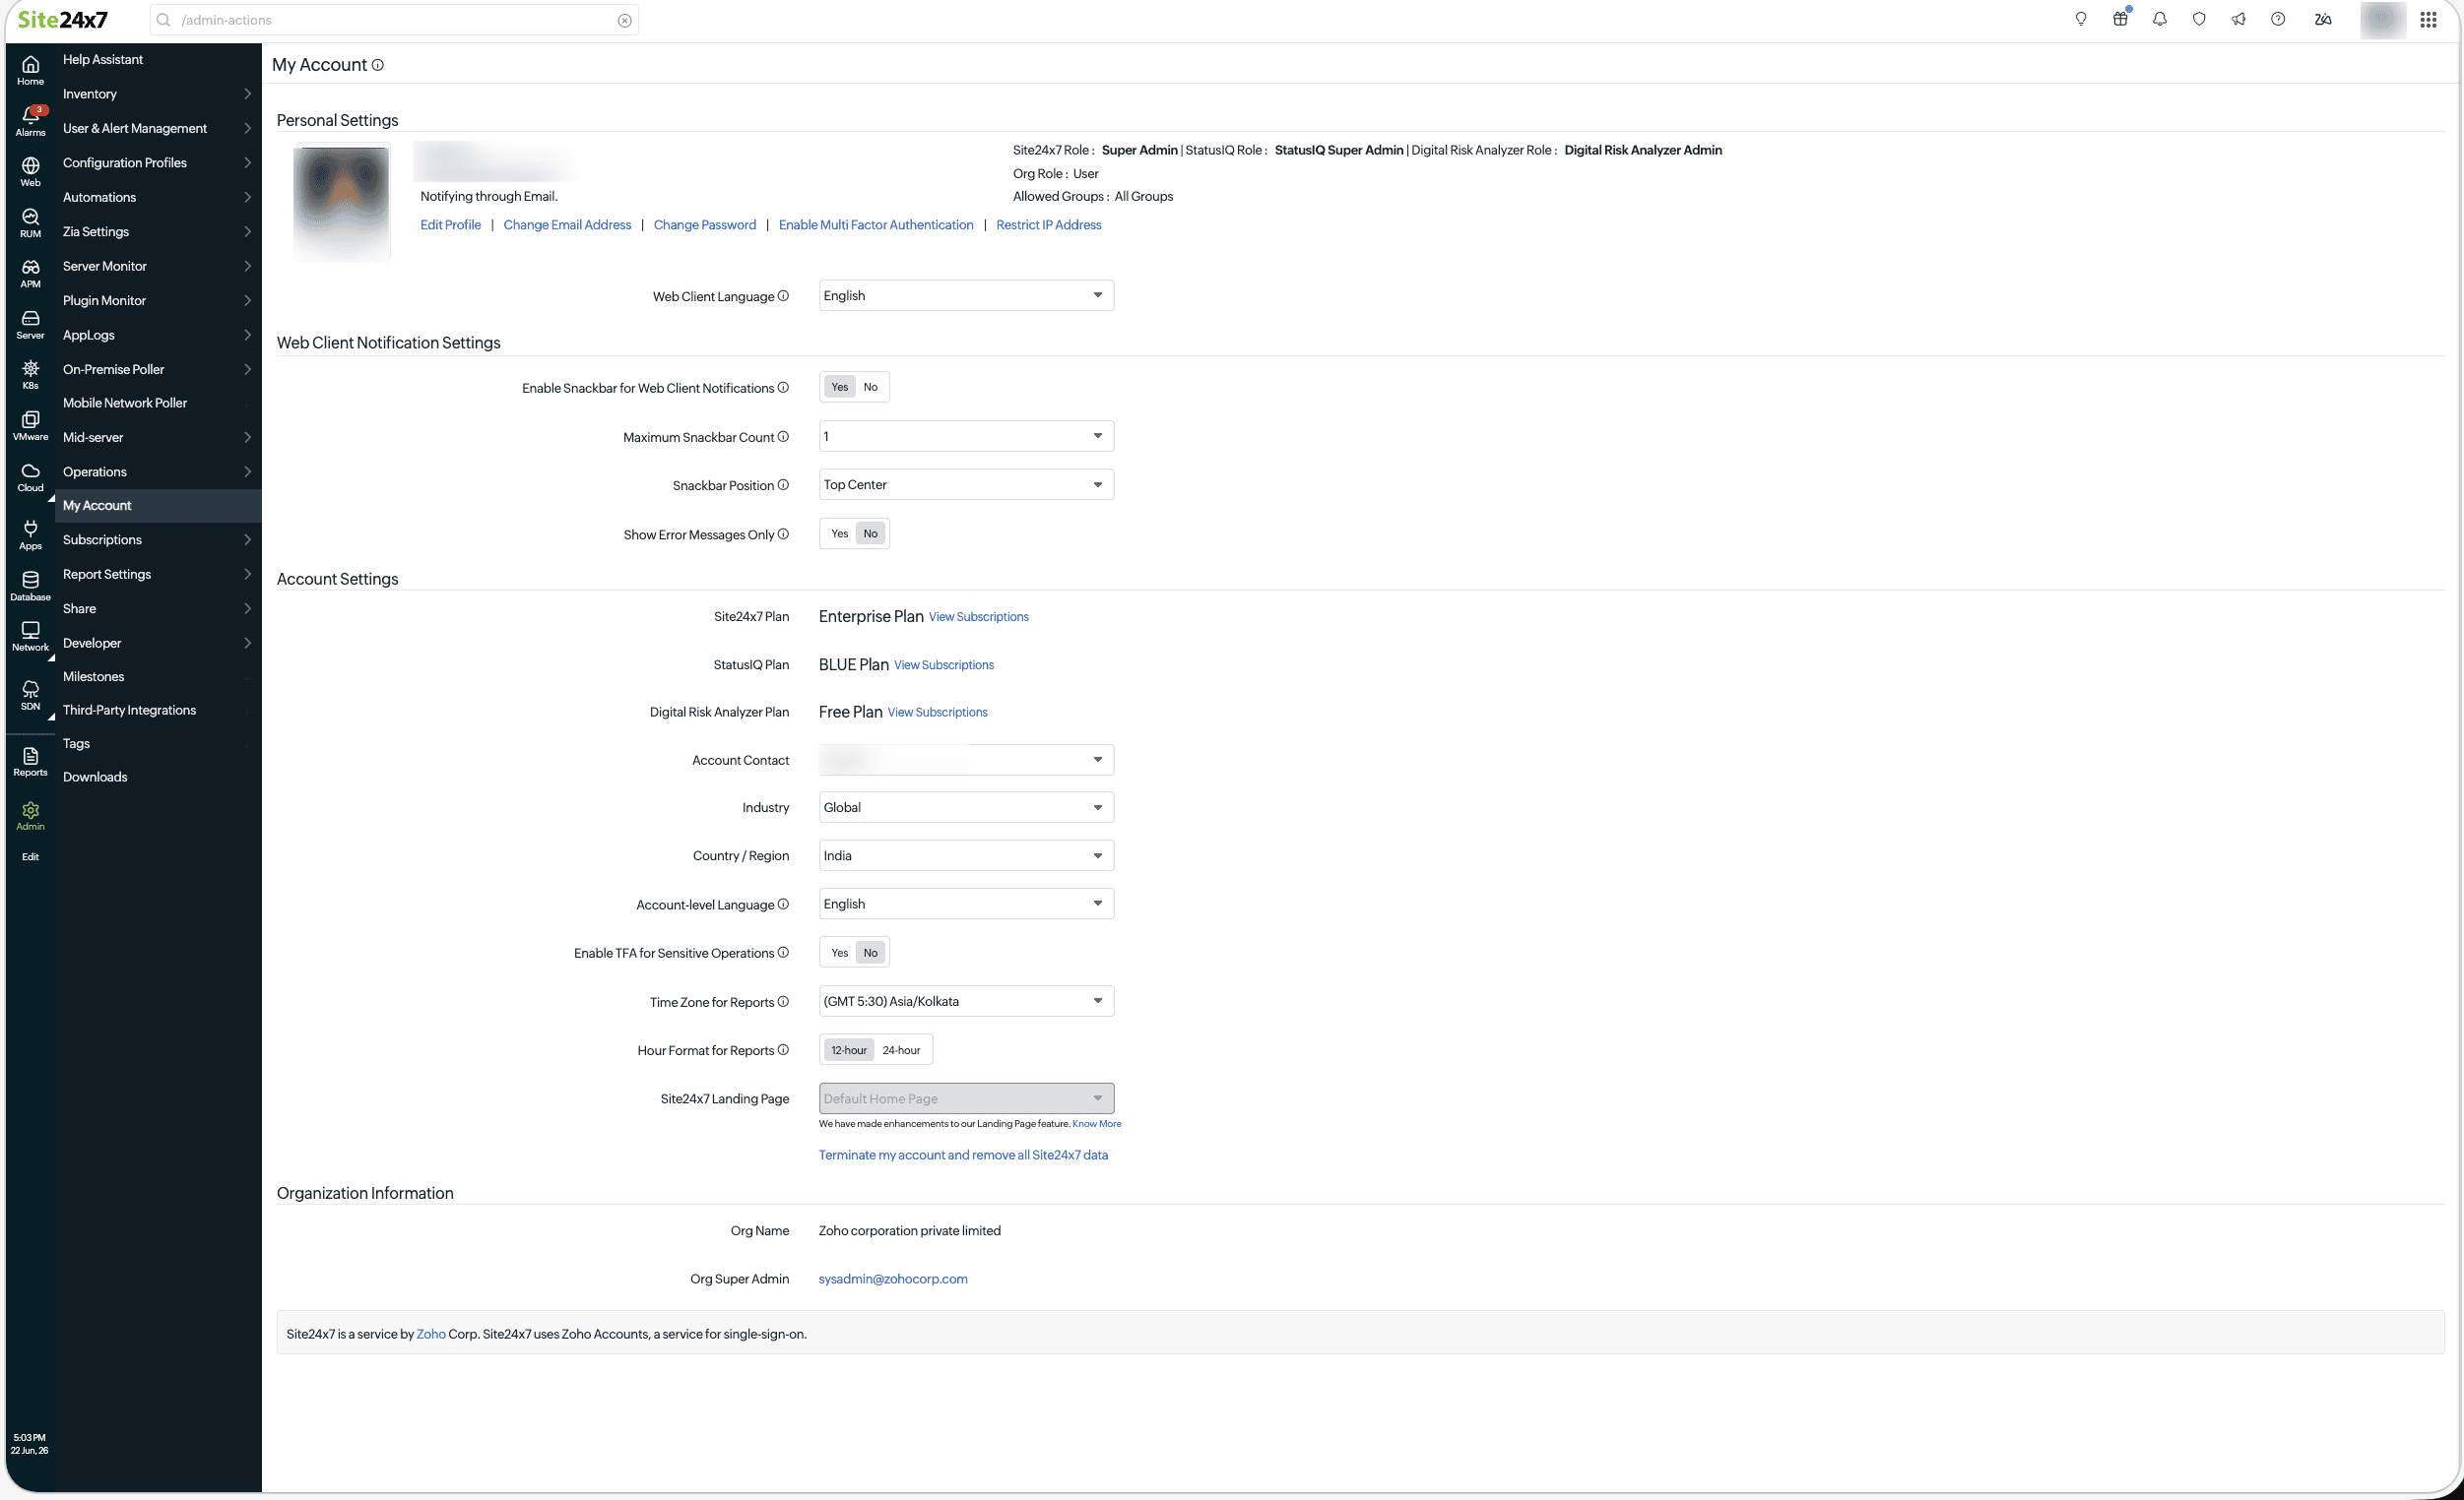The height and width of the screenshot is (1500, 2464).
Task: Open the Zia assistant icon in the top bar
Action: [x=2323, y=19]
